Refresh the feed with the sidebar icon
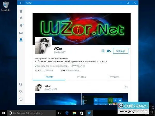Image resolution: width=155 pixels, height=116 pixels. click(x=21, y=99)
